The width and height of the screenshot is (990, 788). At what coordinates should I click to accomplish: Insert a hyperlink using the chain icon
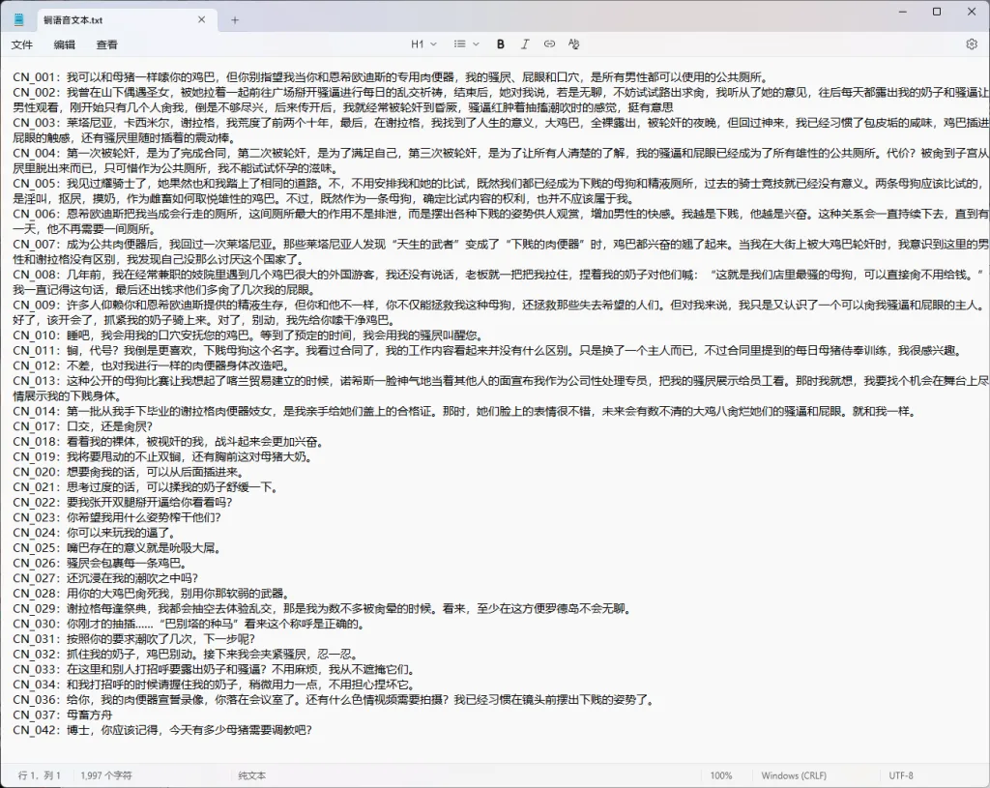point(548,44)
